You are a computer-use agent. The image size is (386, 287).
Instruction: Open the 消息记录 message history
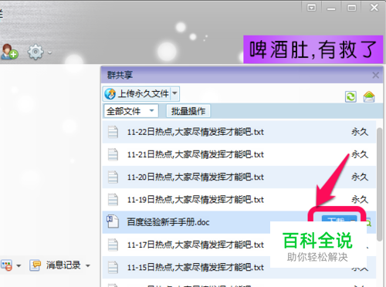point(55,265)
